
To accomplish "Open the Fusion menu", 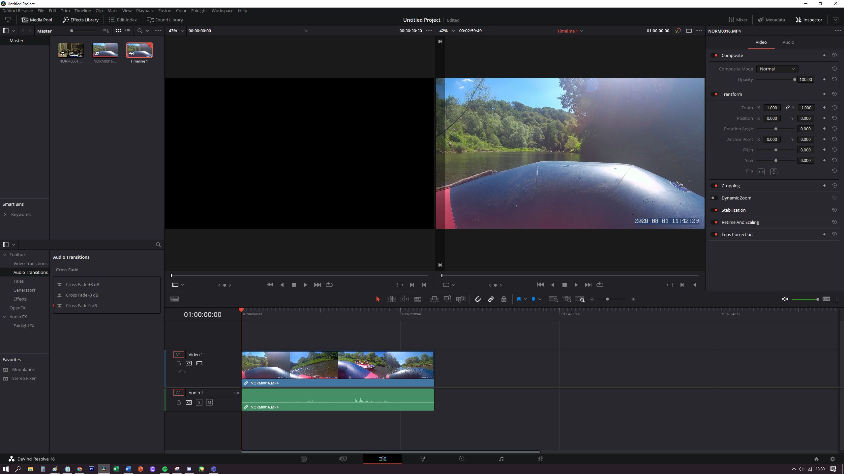I will (x=165, y=11).
